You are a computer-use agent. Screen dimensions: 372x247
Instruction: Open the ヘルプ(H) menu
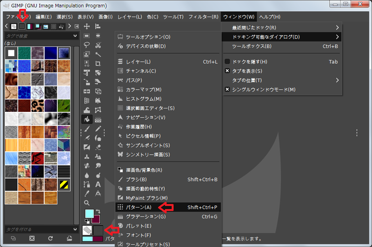270,17
